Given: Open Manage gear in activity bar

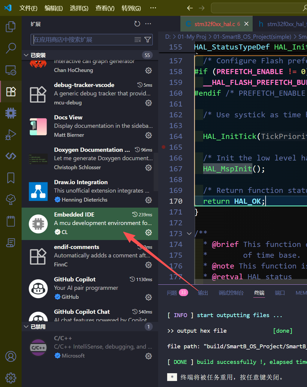Looking at the screenshot, I should (x=11, y=378).
